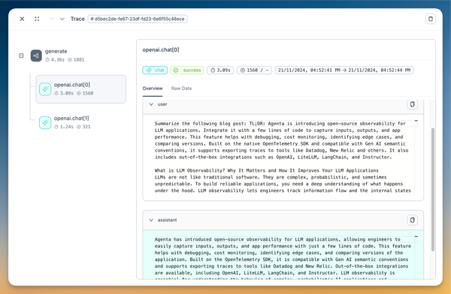Click the 1.24s duration under openai.chat[1]

(x=64, y=127)
